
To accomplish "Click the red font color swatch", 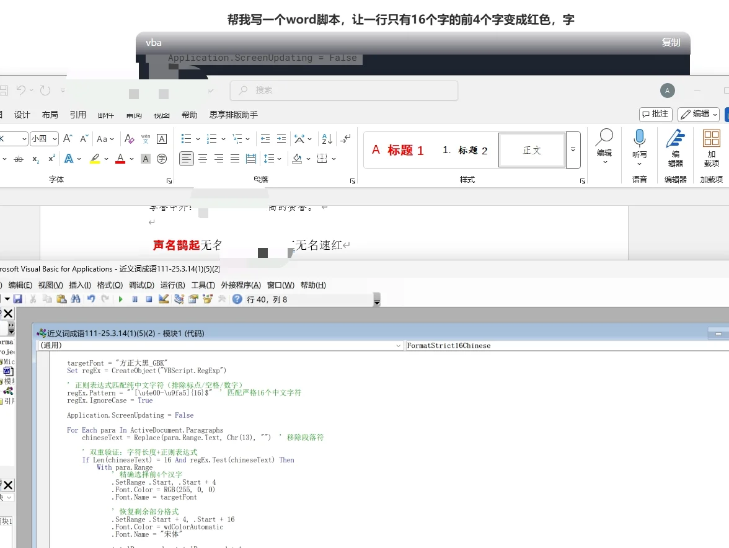I will click(x=119, y=159).
